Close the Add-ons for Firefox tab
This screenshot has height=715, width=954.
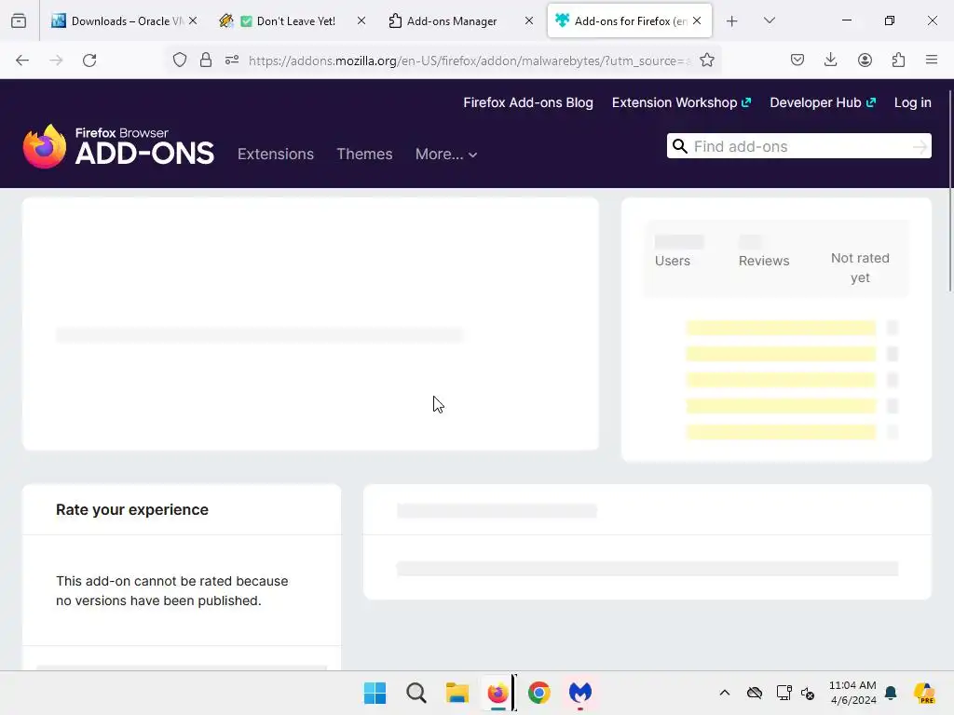697,20
